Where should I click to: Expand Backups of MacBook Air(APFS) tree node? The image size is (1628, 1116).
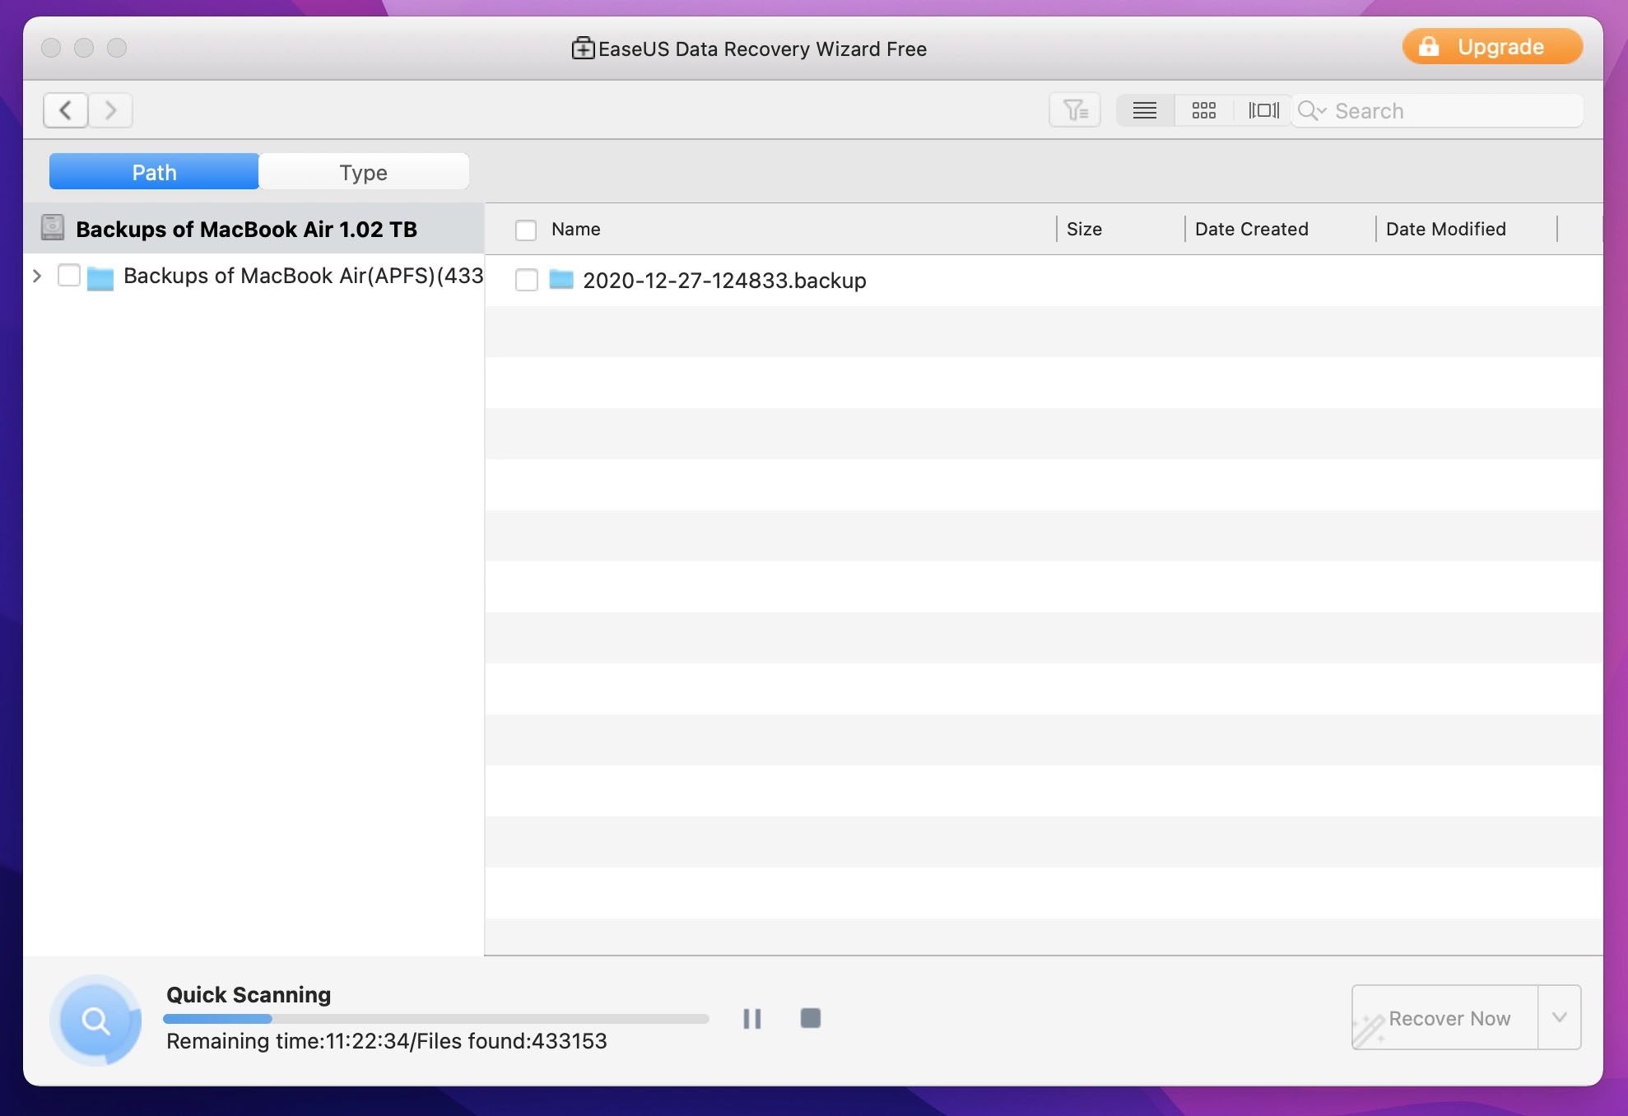coord(37,276)
